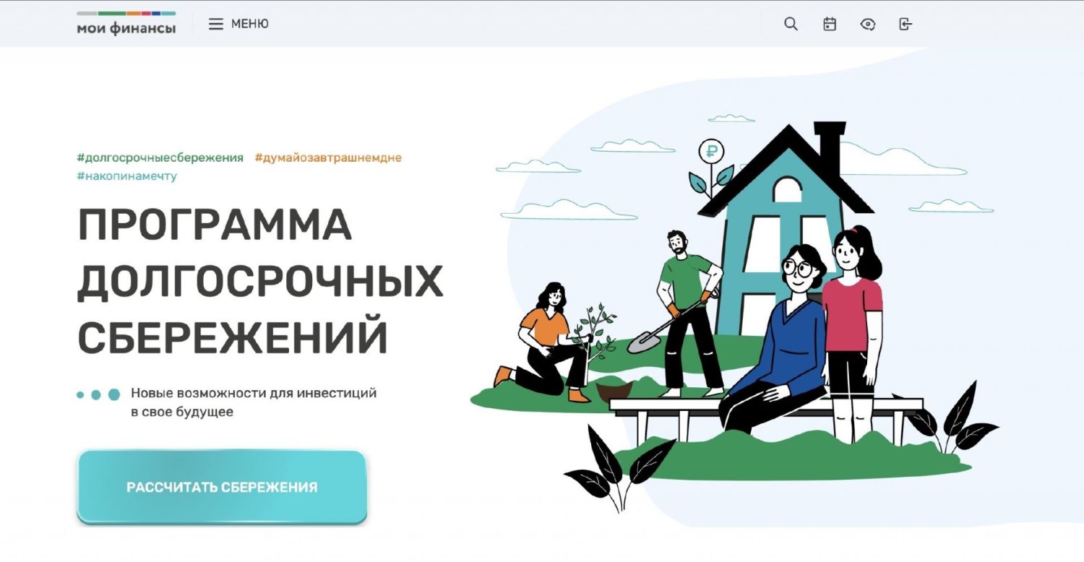Open the calendar events icon

click(x=830, y=24)
